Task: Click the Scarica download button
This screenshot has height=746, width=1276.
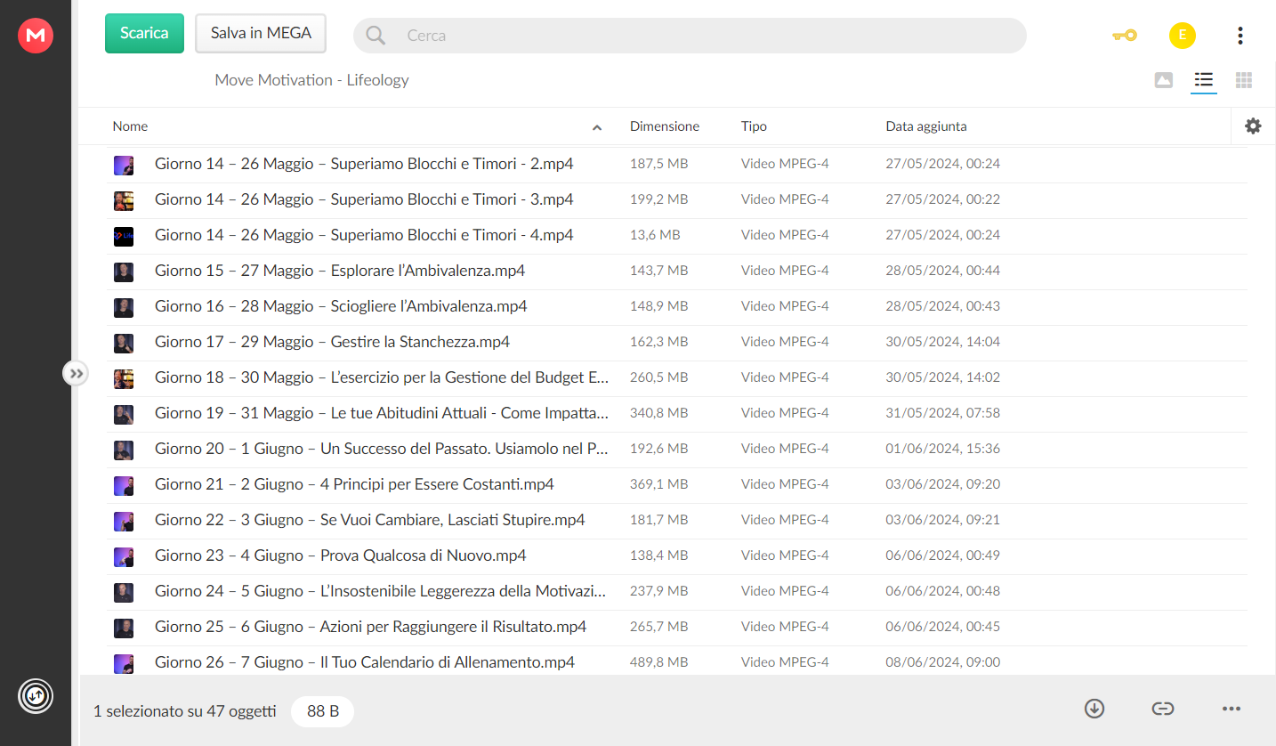Action: [x=144, y=34]
